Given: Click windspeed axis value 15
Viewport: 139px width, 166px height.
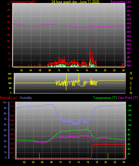Looking at the screenshot, I should 8,47.
